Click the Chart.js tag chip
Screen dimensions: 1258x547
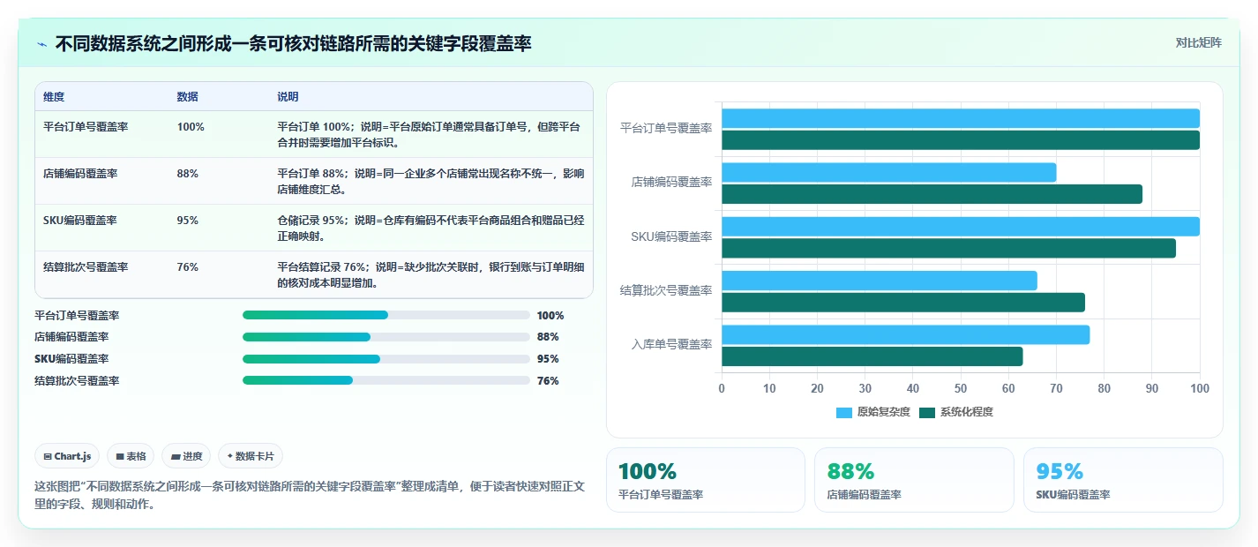[x=68, y=456]
